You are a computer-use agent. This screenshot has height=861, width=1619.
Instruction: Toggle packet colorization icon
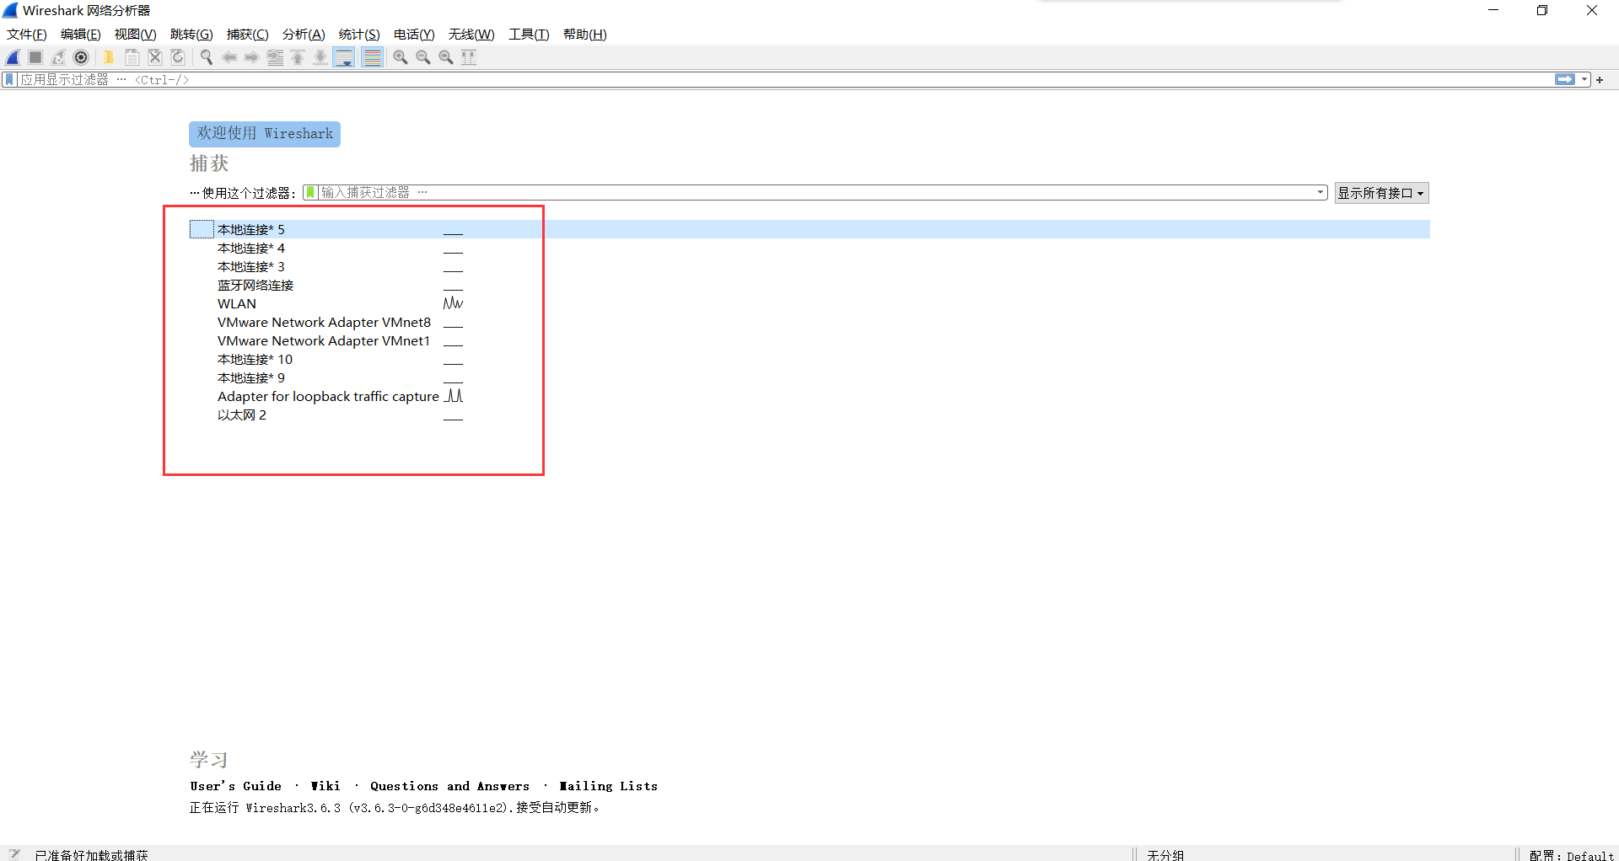coord(372,57)
